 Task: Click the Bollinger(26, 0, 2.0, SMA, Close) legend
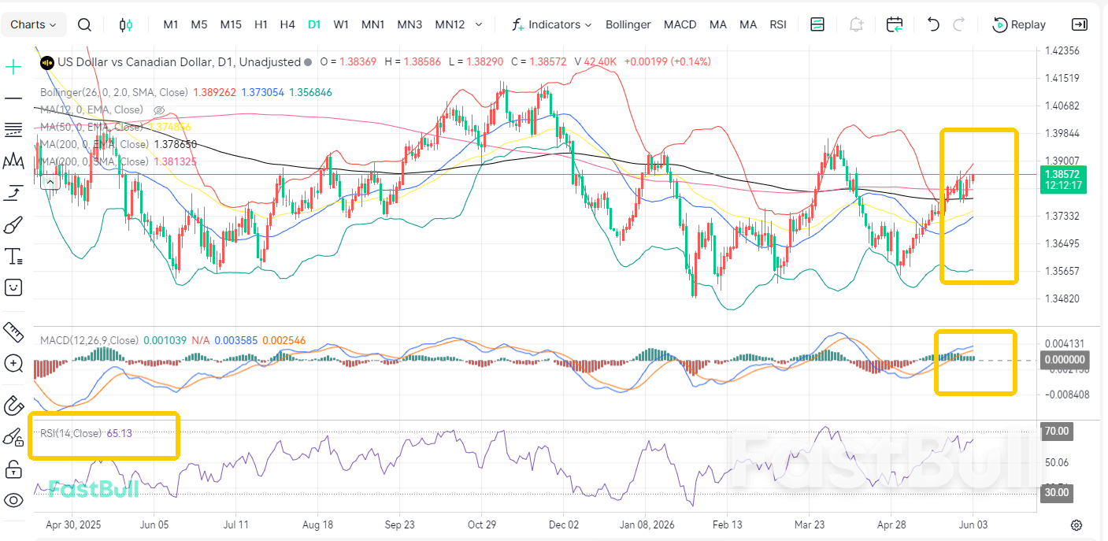click(x=114, y=92)
